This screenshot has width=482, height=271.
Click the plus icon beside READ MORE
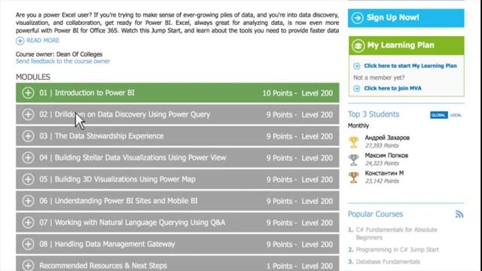point(20,41)
